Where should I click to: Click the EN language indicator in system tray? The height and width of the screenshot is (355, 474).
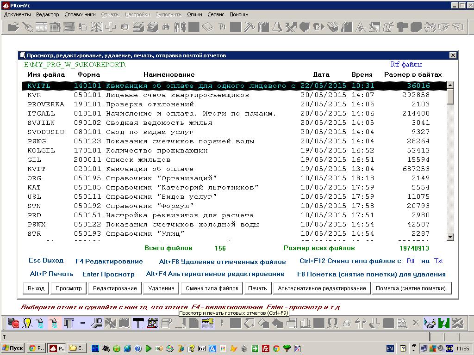coord(390,348)
